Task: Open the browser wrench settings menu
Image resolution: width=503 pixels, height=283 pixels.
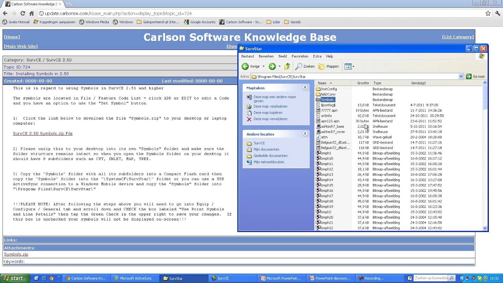Action: coord(497,13)
